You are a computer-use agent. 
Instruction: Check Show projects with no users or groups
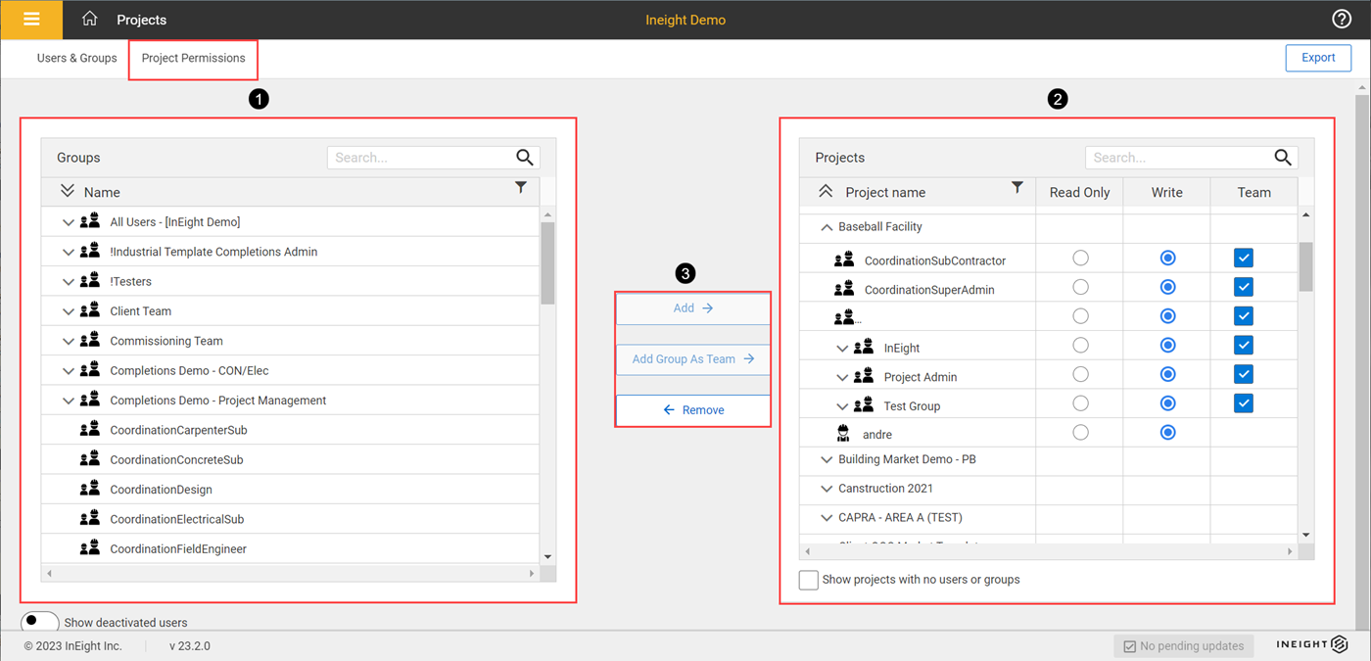[809, 580]
